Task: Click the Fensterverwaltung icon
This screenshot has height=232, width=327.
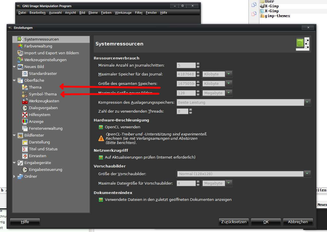Action: pos(25,129)
